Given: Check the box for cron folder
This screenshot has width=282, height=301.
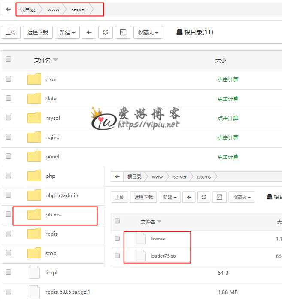Looking at the screenshot, I should (x=8, y=79).
